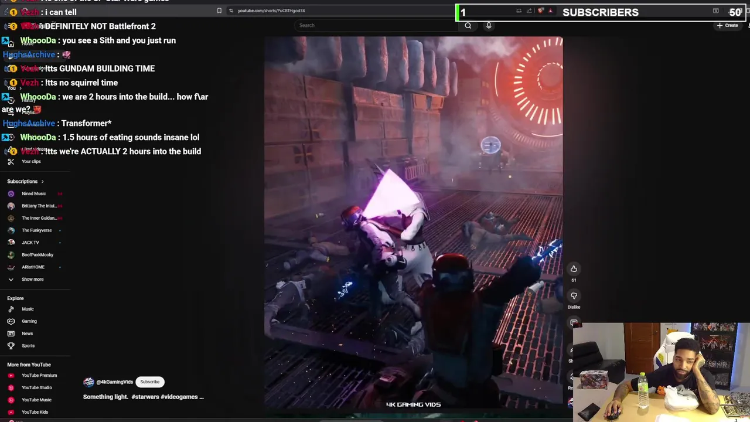The width and height of the screenshot is (750, 422).
Task: Open the Gaming category in Explore
Action: (22, 321)
